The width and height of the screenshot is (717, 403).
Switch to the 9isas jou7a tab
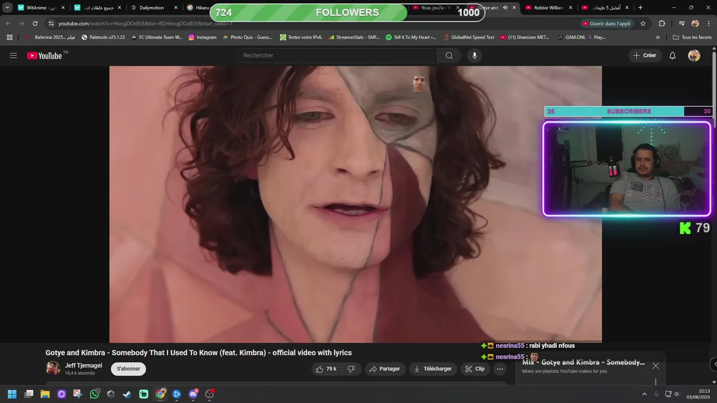[x=435, y=8]
